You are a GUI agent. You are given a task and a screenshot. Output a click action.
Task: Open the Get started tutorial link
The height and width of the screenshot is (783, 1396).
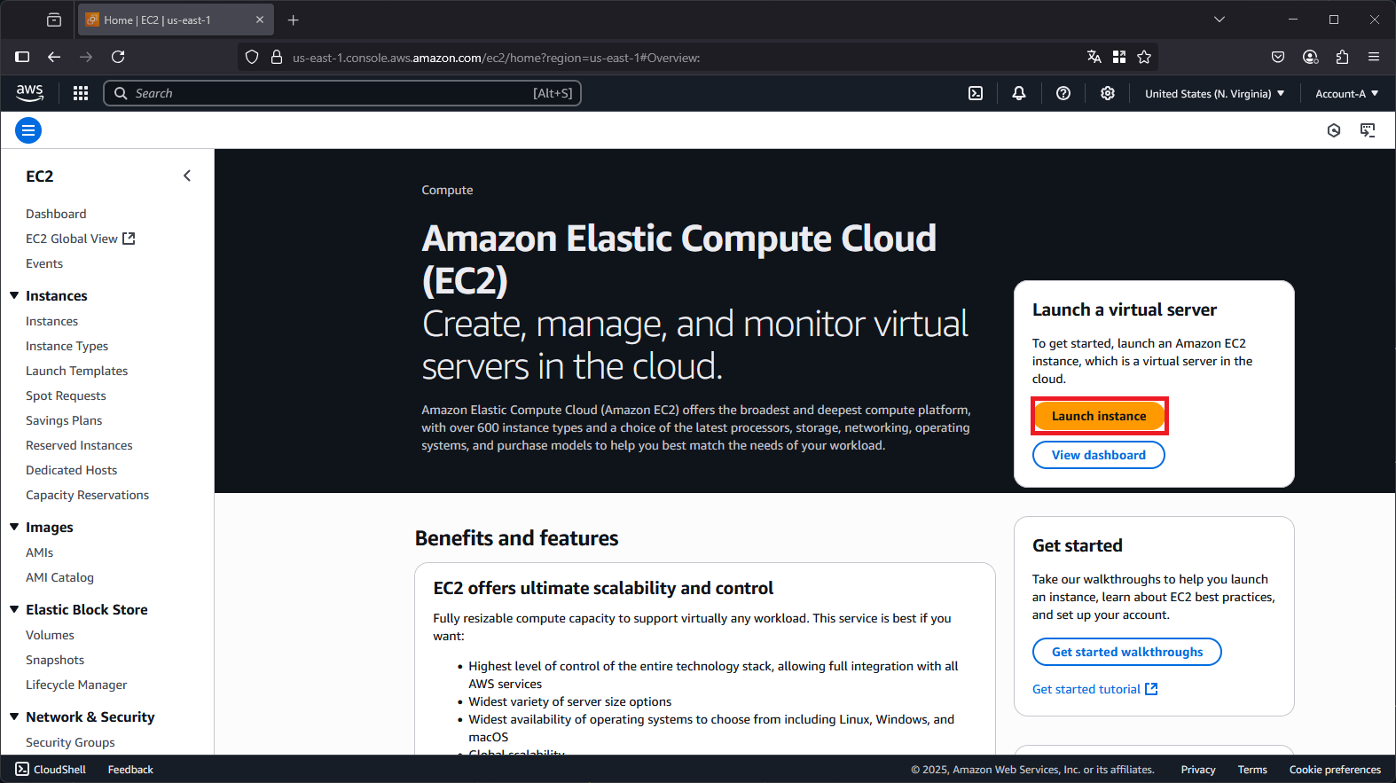point(1094,689)
